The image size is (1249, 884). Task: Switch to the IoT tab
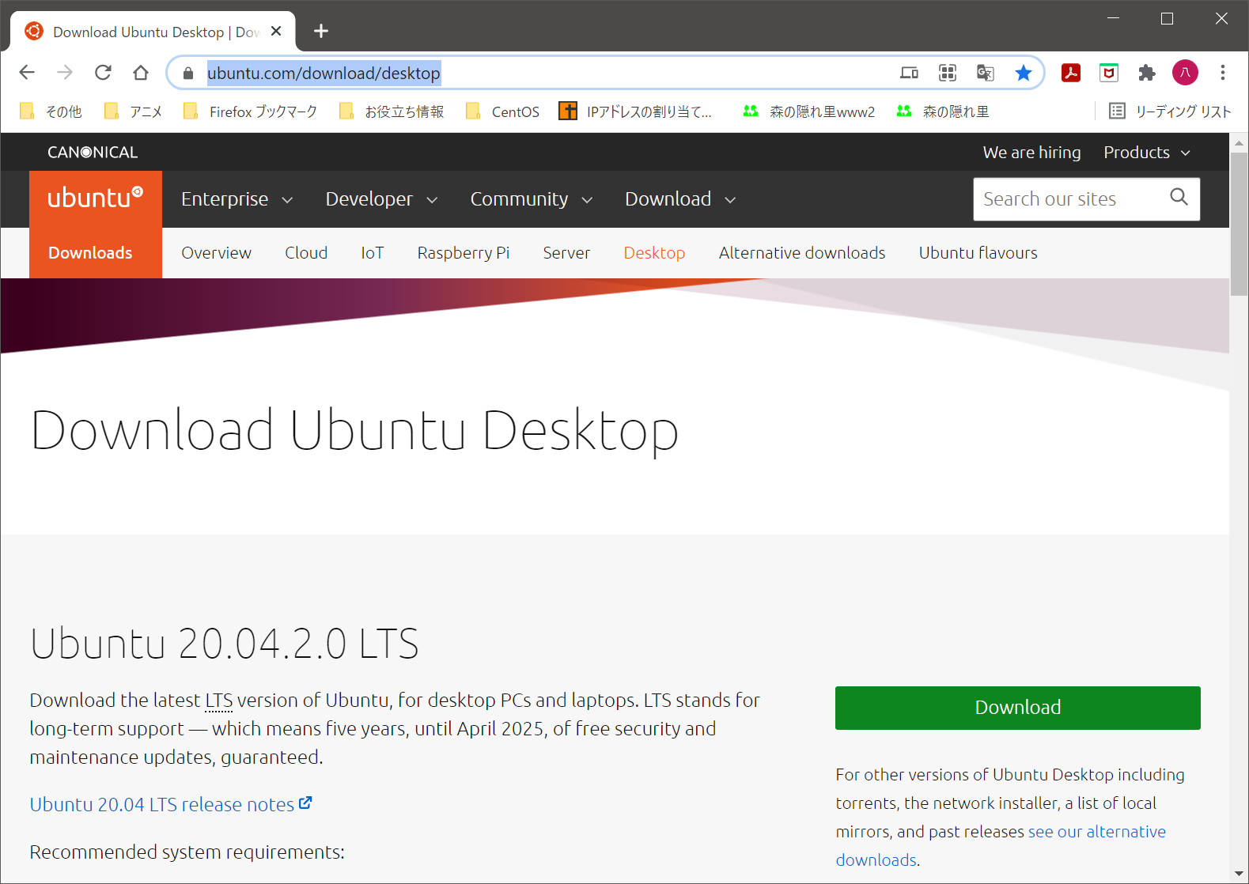[x=373, y=253]
